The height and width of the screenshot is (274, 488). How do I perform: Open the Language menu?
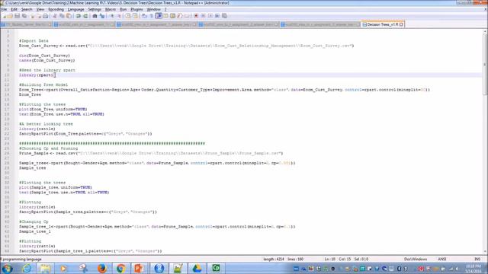tap(75, 9)
